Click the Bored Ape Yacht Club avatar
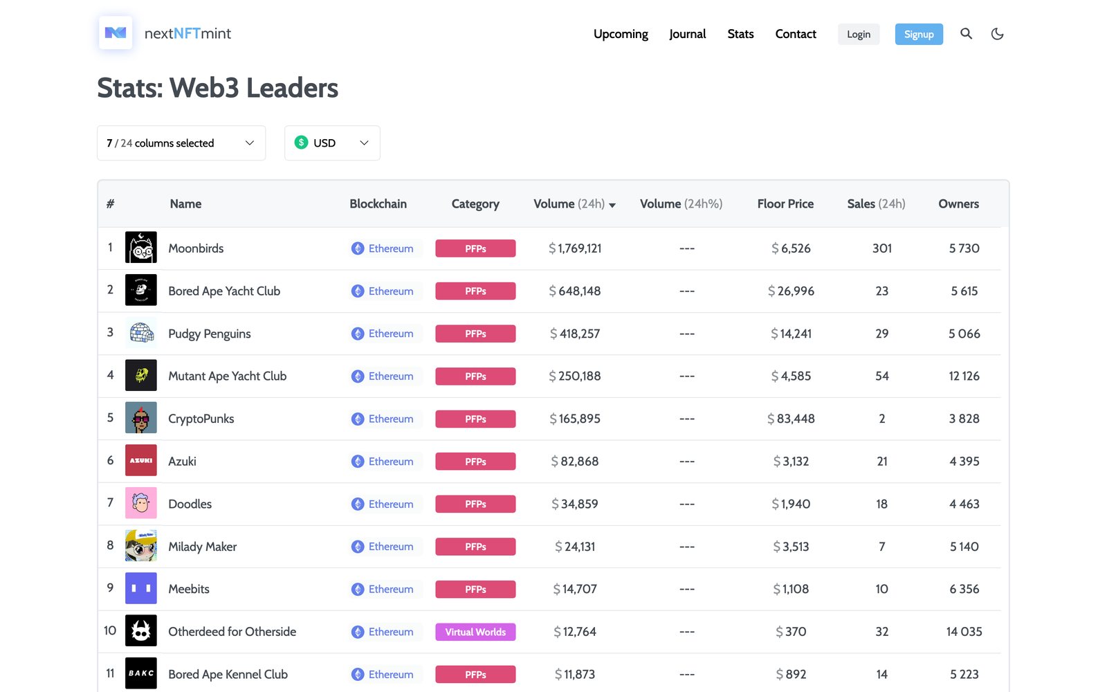1107x692 pixels. [141, 291]
